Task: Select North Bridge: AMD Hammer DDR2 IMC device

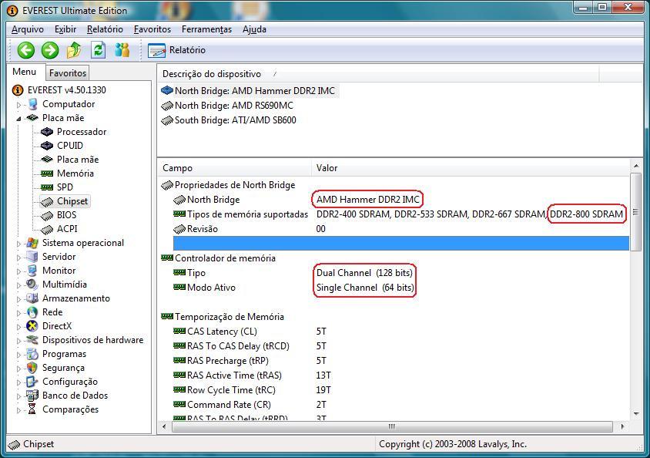Action: click(254, 90)
